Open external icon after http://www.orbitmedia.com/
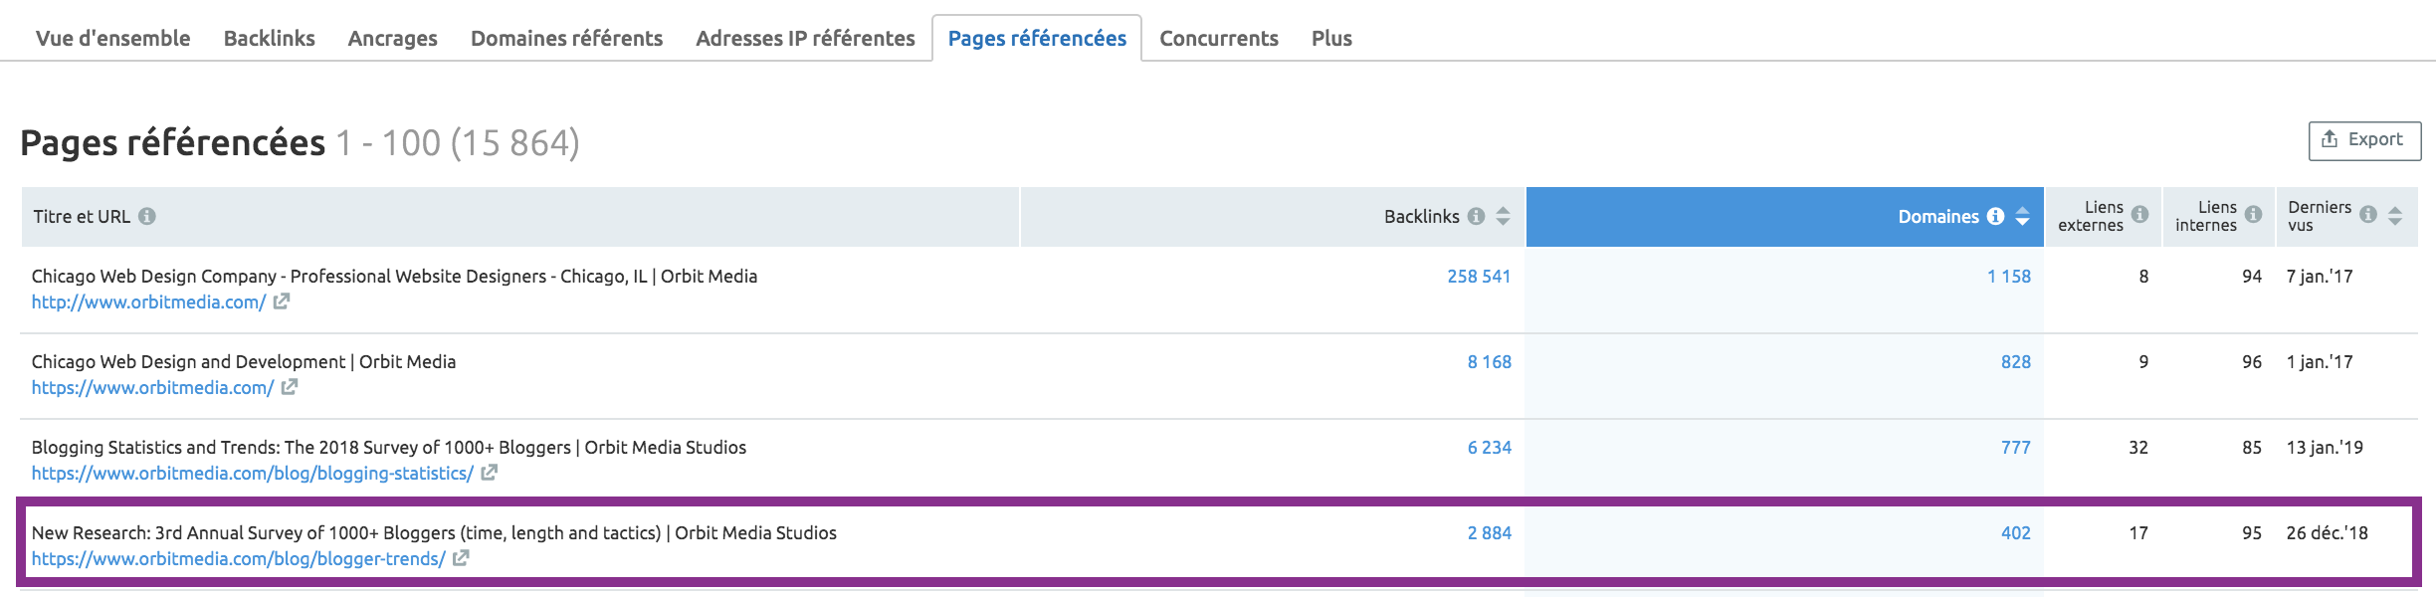This screenshot has height=597, width=2436. (x=282, y=300)
